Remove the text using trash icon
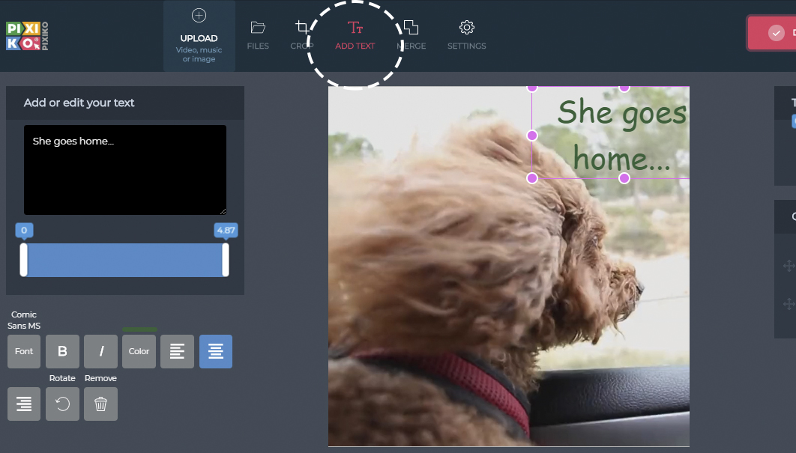Viewport: 796px width, 453px height. point(100,404)
